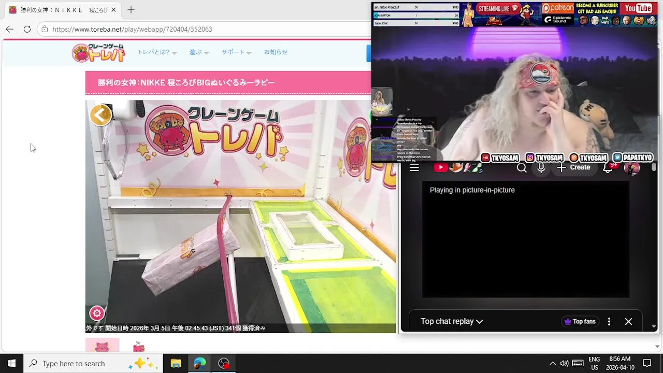Go back with the browser back arrow
Image resolution: width=663 pixels, height=373 pixels.
point(9,29)
